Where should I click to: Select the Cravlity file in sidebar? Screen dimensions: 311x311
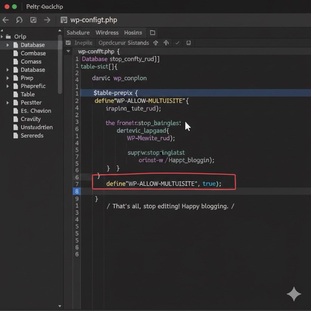pos(30,119)
